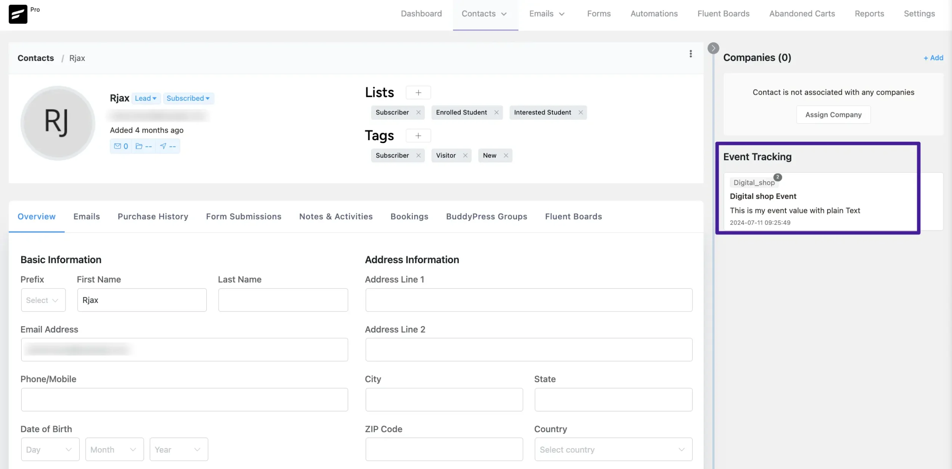This screenshot has height=469, width=952.
Task: Click the plus icon next to Lists
Action: [418, 94]
